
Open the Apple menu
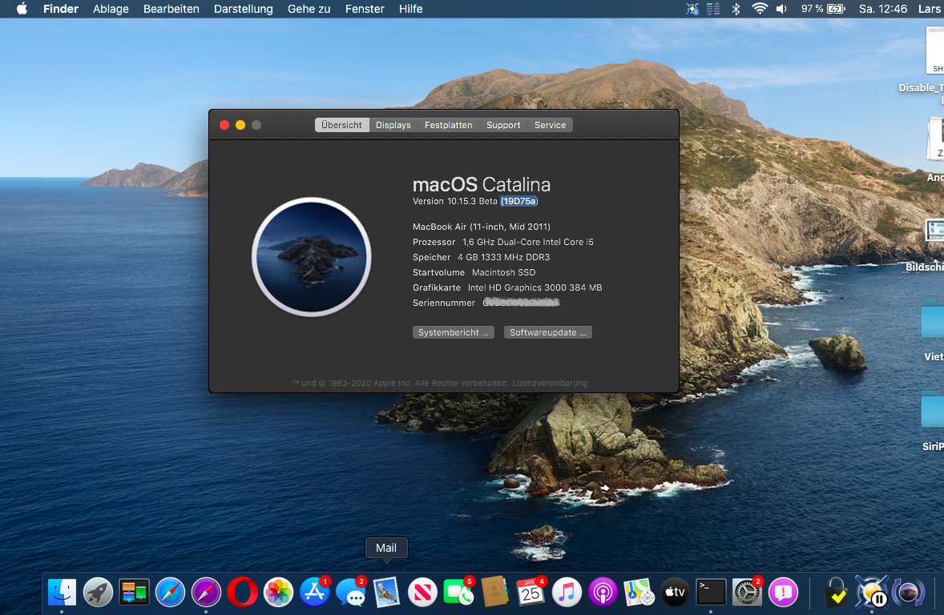22,9
